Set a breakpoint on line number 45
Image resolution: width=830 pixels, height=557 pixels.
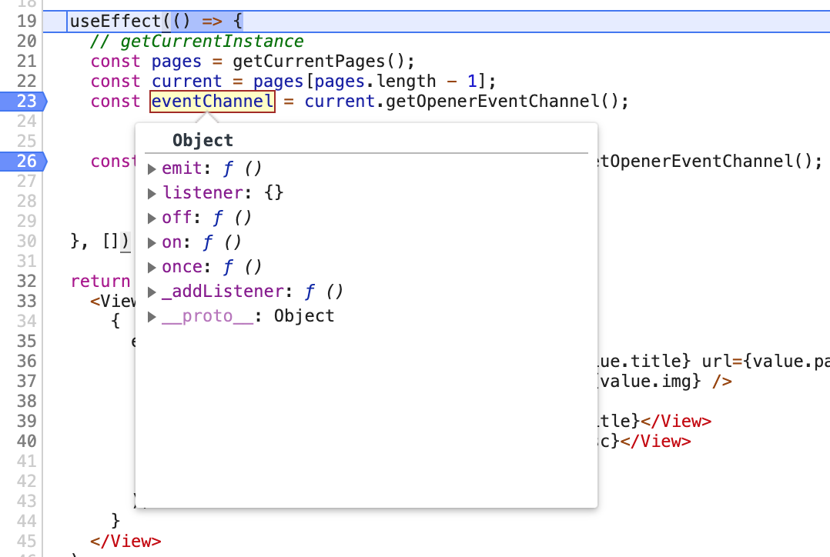26,542
